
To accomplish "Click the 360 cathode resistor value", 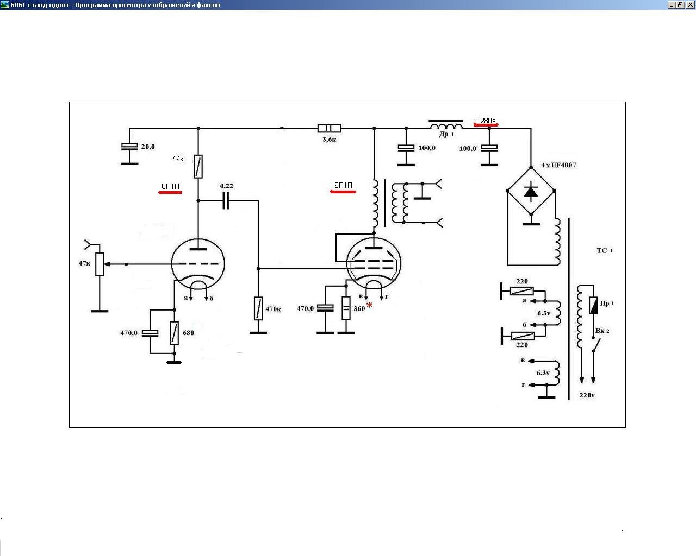I will coord(359,308).
